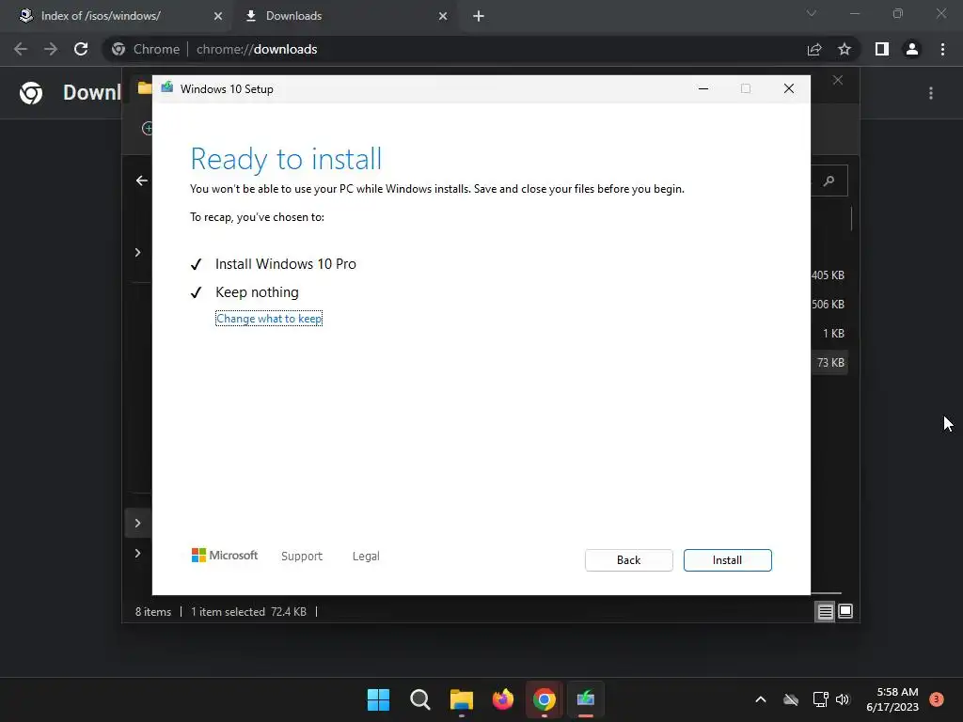Open taskbar Search
Screen dimensions: 963x722
(x=420, y=699)
